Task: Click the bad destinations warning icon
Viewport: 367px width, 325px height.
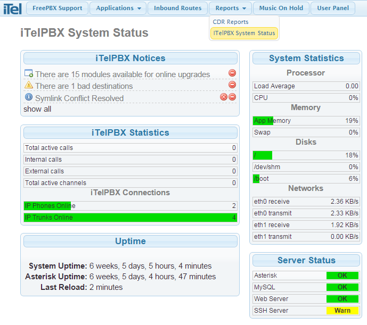Action: pos(29,85)
